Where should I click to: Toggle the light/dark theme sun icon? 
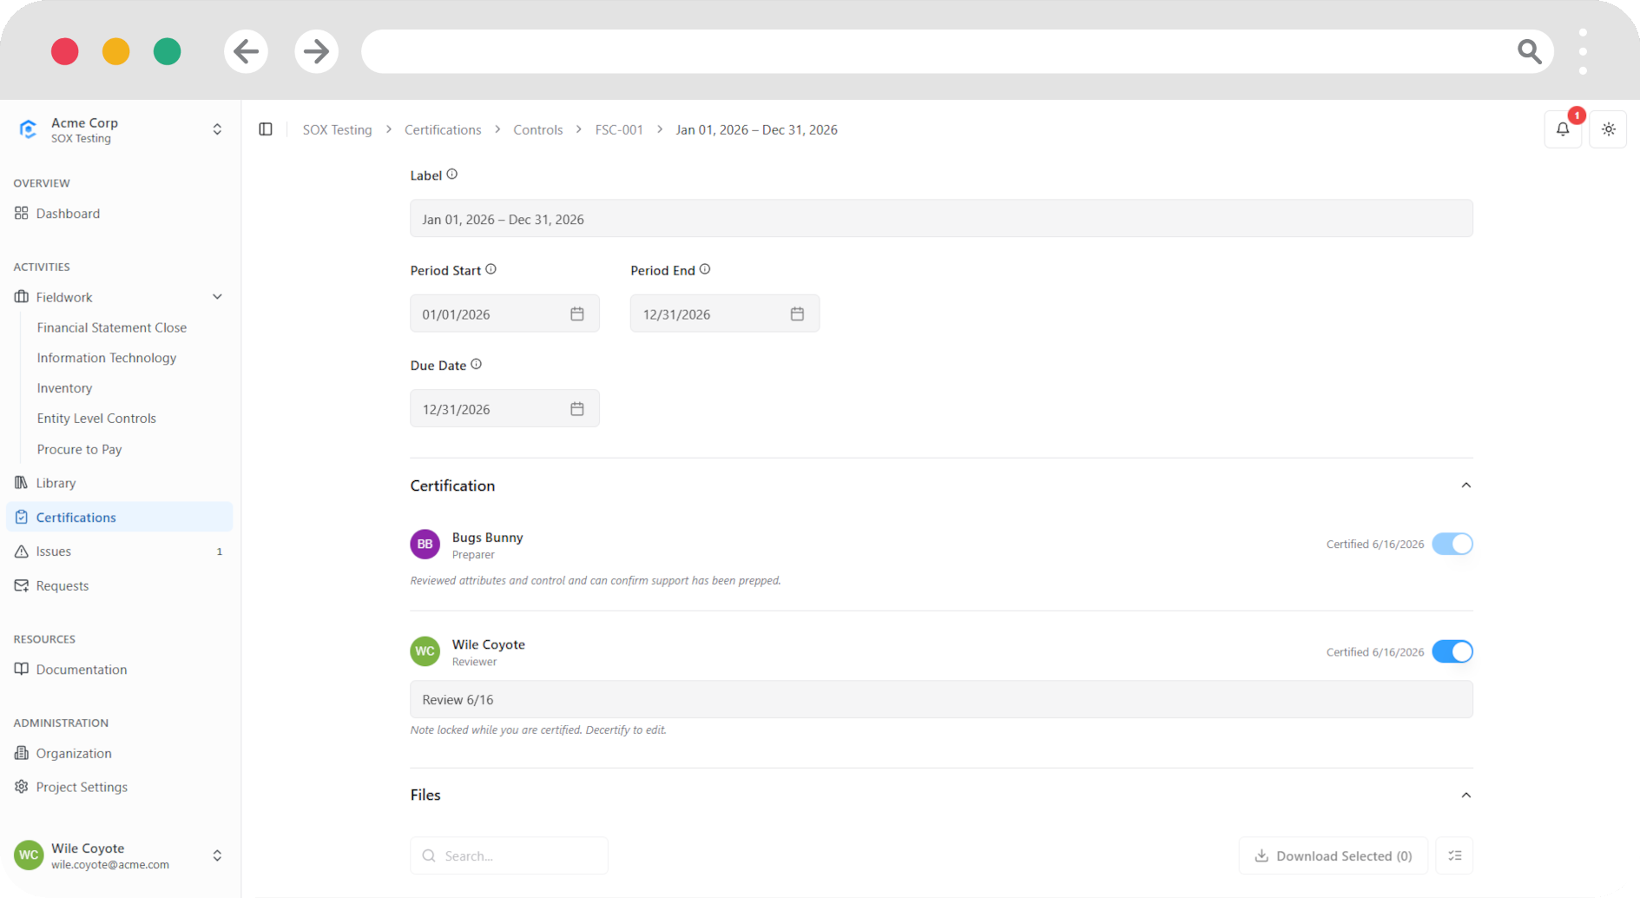[1608, 129]
